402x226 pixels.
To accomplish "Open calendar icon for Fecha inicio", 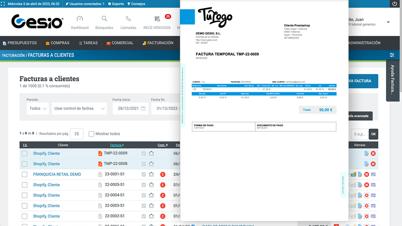I will pyautogui.click(x=143, y=108).
